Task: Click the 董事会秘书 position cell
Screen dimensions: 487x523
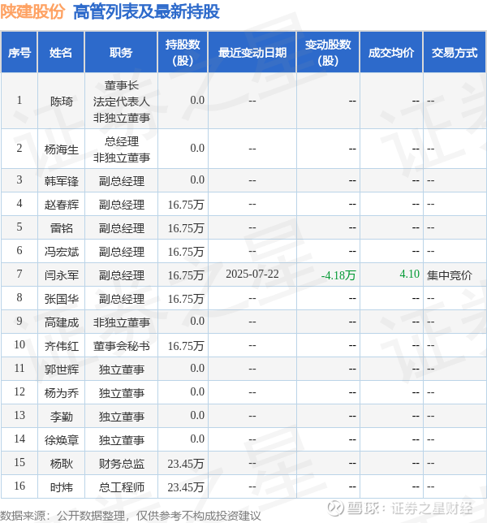Action: coord(121,346)
